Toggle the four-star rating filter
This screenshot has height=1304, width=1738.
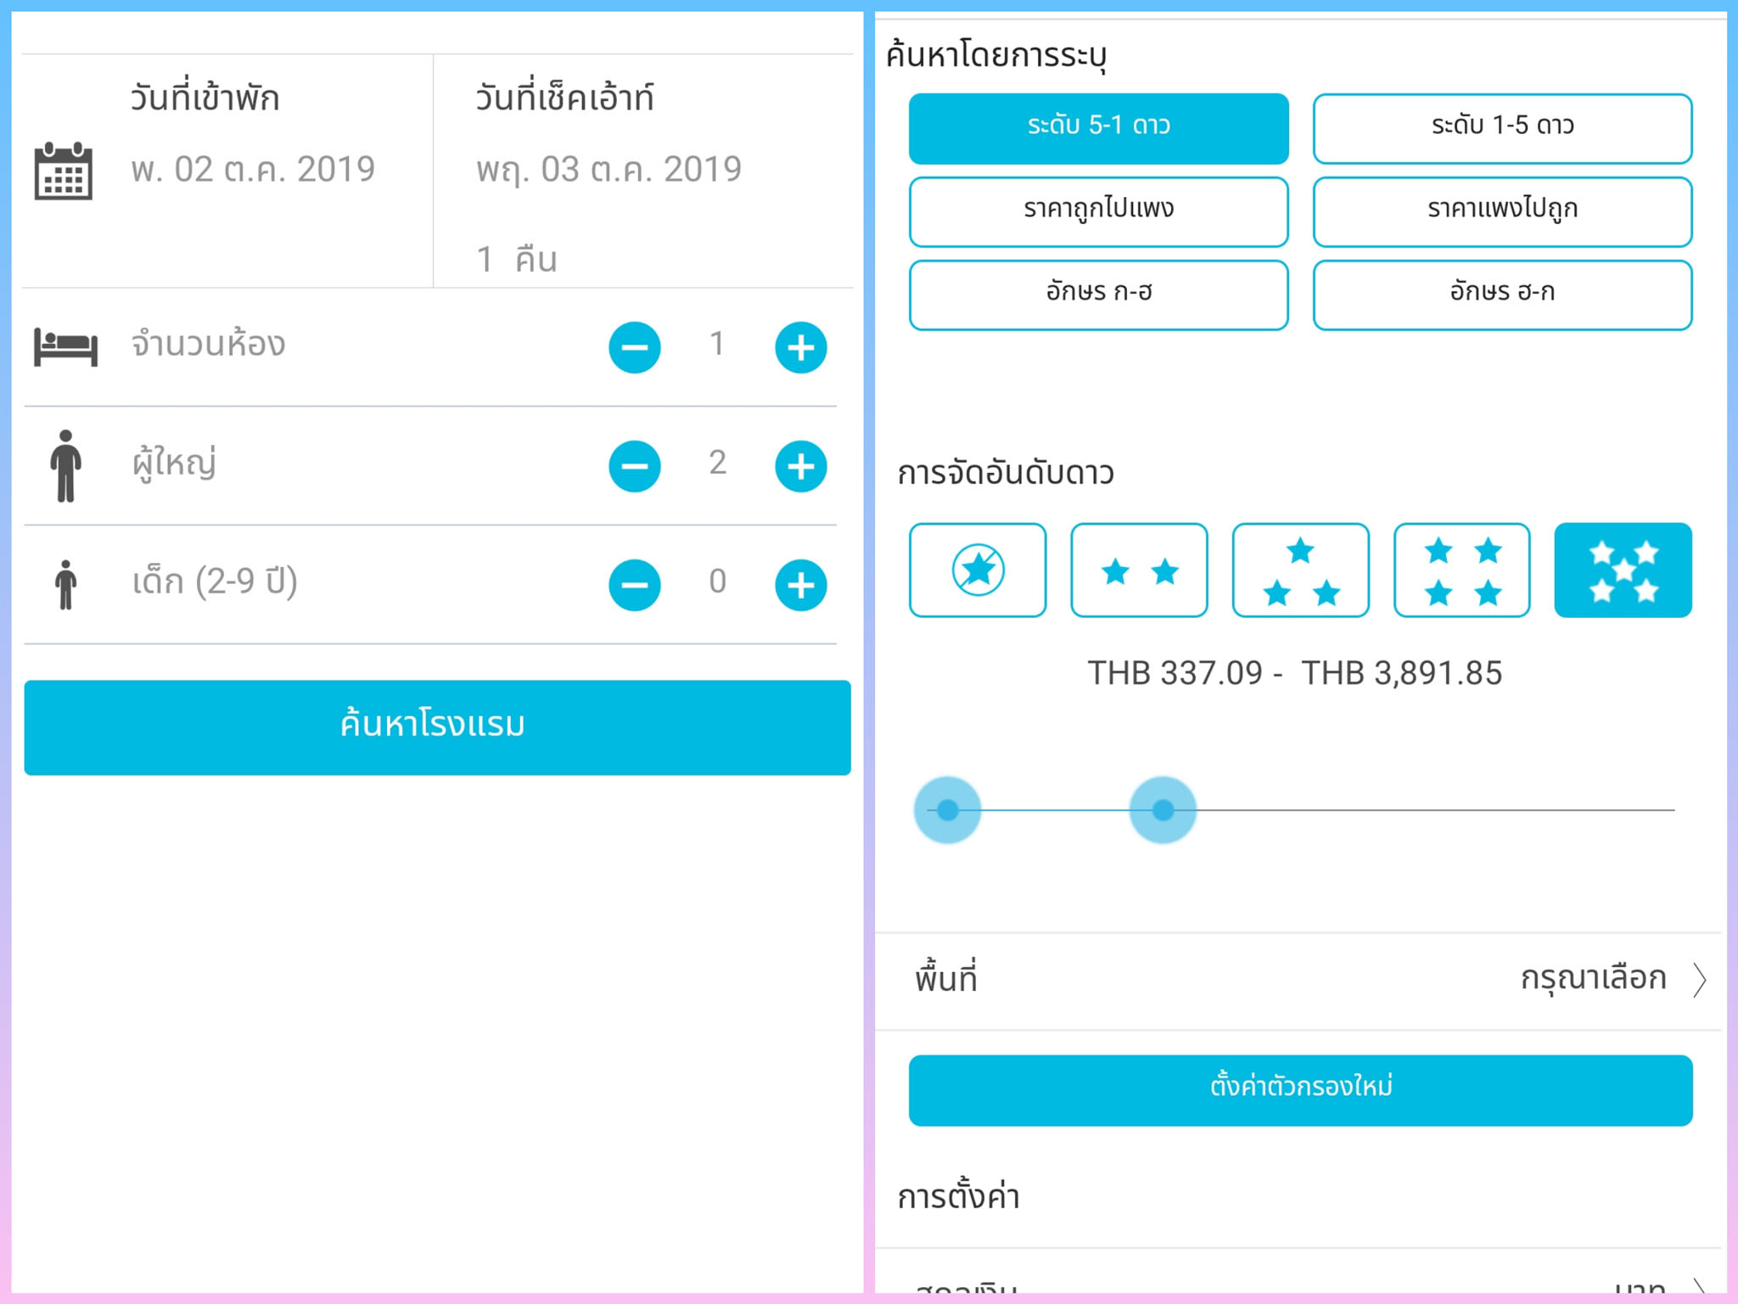point(1461,570)
